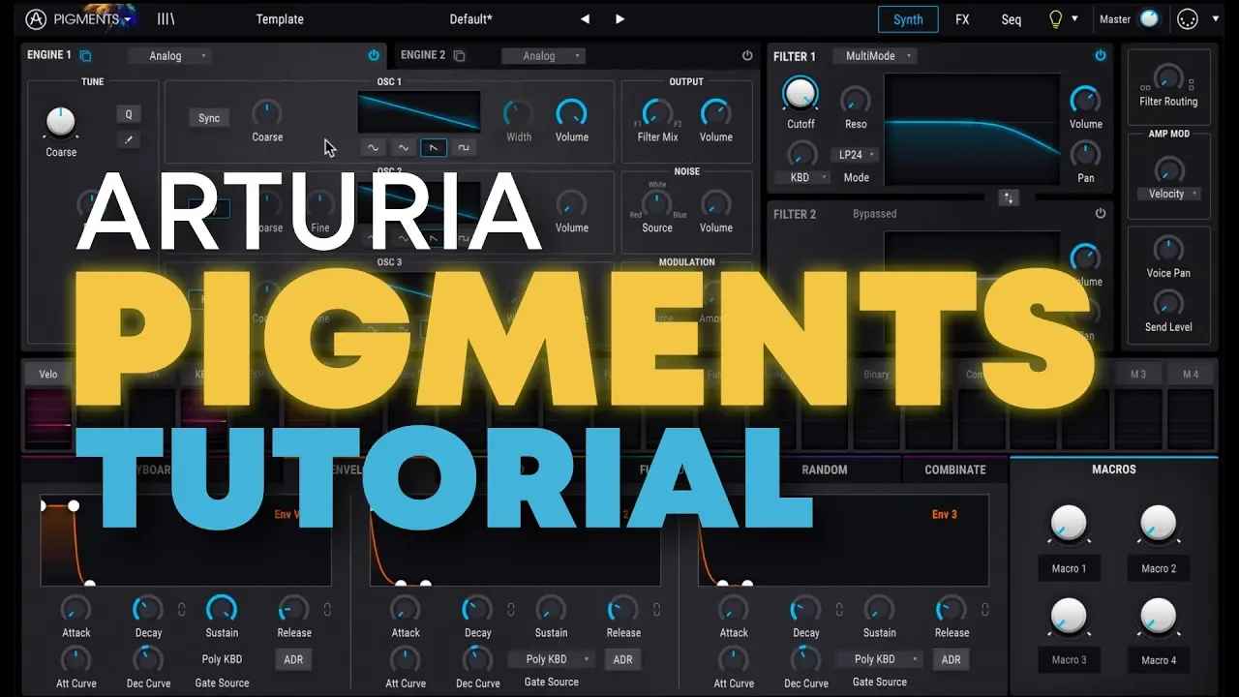1239x697 pixels.
Task: Toggle Engine 1 power button
Action: pyautogui.click(x=374, y=56)
